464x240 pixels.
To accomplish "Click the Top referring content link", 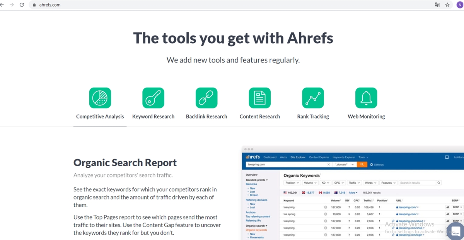I will 258,216.
